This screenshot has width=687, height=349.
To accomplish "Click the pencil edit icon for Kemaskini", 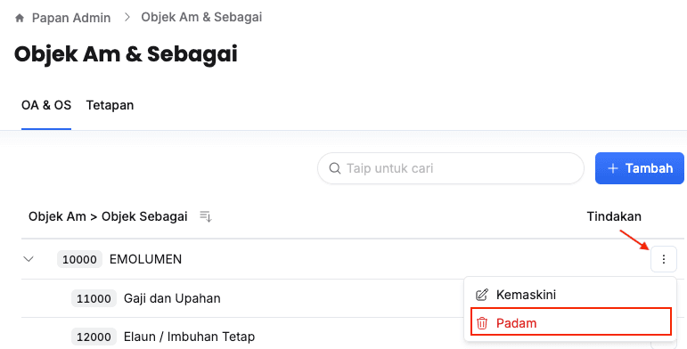I will 481,295.
